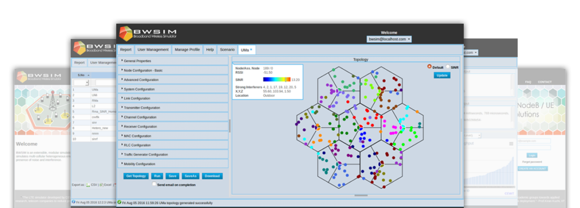
Task: Enable Send email on completion checkbox
Action: point(154,184)
